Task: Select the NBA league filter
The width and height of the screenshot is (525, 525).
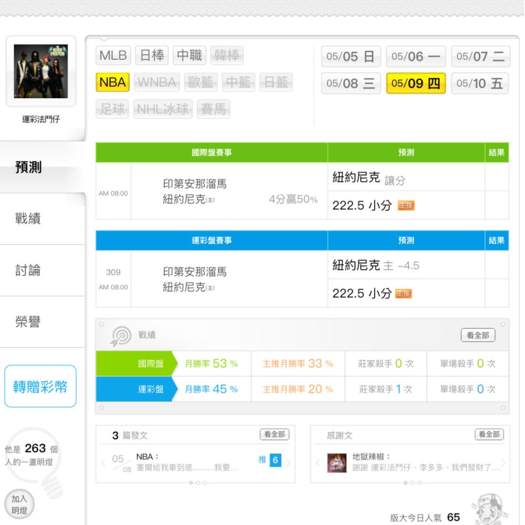Action: 112,82
